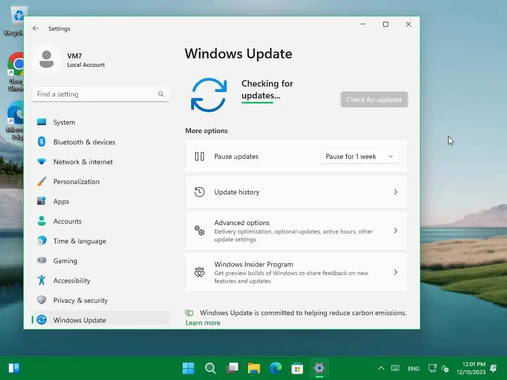
Task: Select Accessibility in the sidebar
Action: coord(101,281)
